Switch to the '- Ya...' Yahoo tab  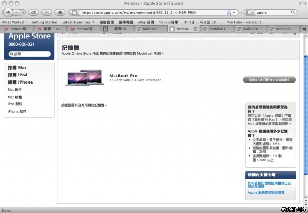point(50,29)
